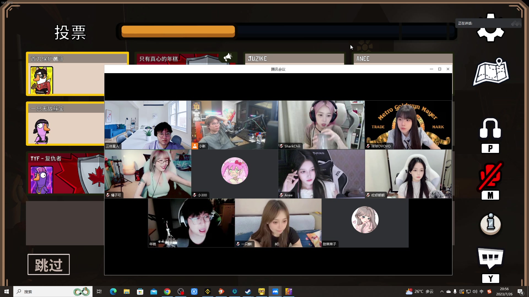The height and width of the screenshot is (297, 529).
Task: Select 三体星人 video tile in Tencent Meeting
Action: tap(148, 125)
